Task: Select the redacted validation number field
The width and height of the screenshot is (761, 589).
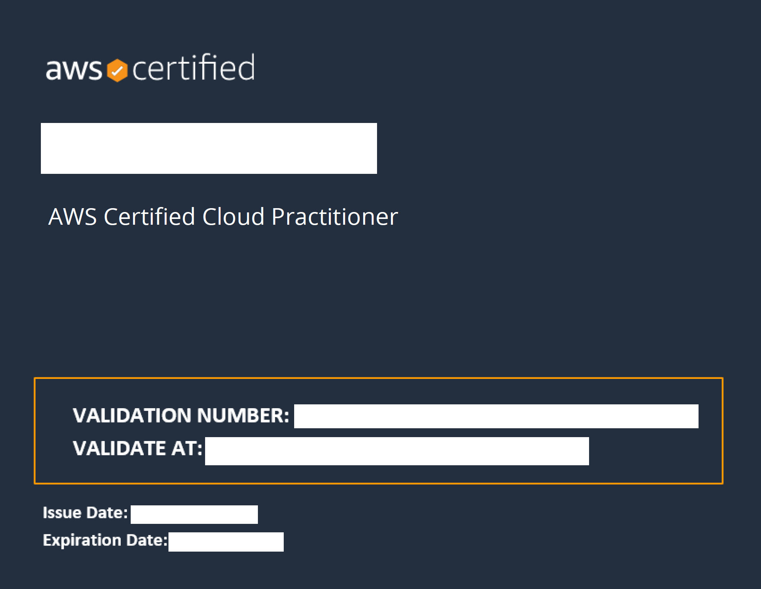Action: 496,416
